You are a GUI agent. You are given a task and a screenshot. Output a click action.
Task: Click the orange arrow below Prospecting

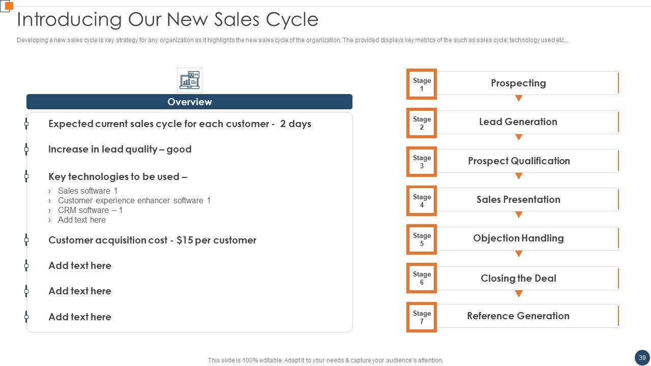point(519,98)
